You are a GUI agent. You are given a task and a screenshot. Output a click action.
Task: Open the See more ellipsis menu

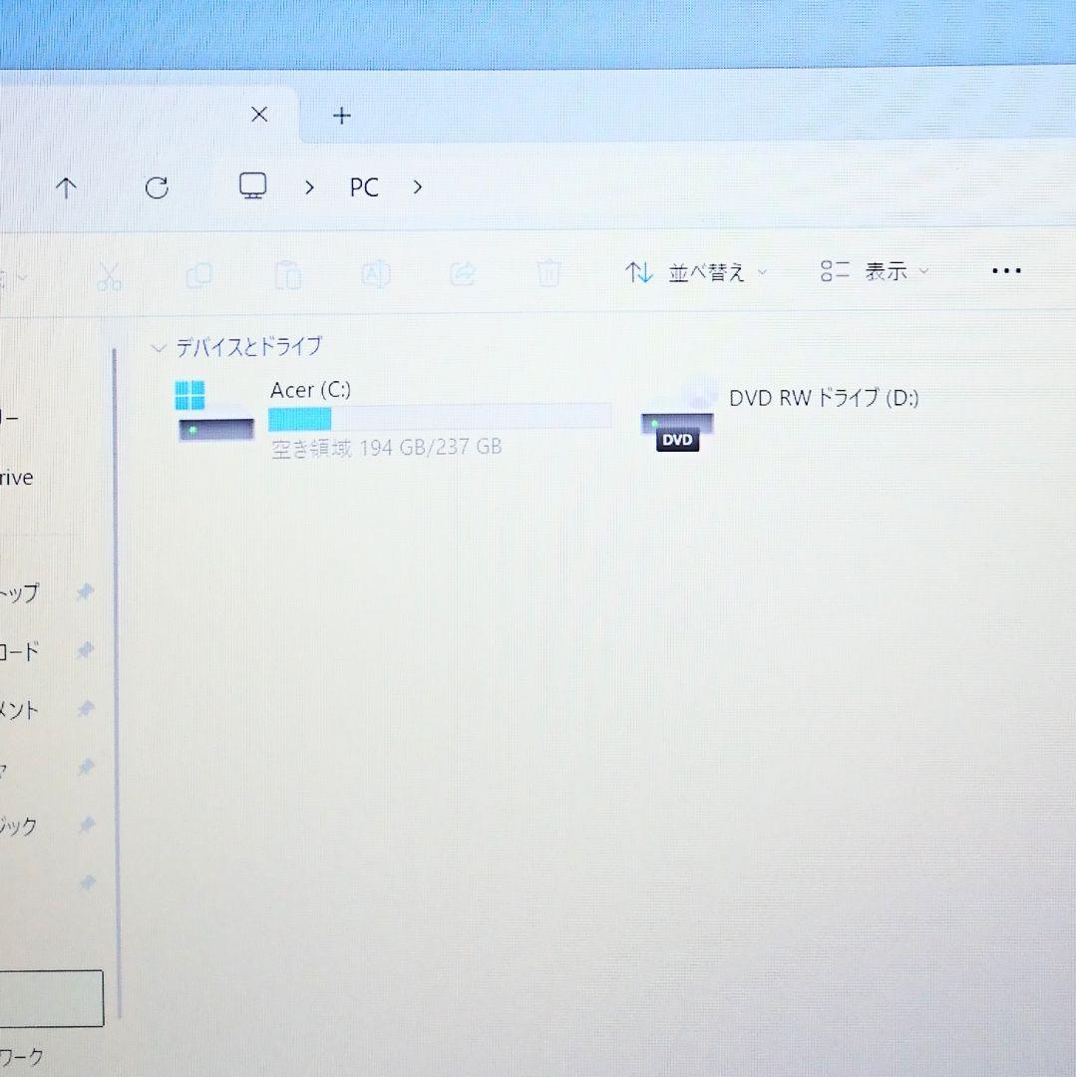pyautogui.click(x=1006, y=270)
